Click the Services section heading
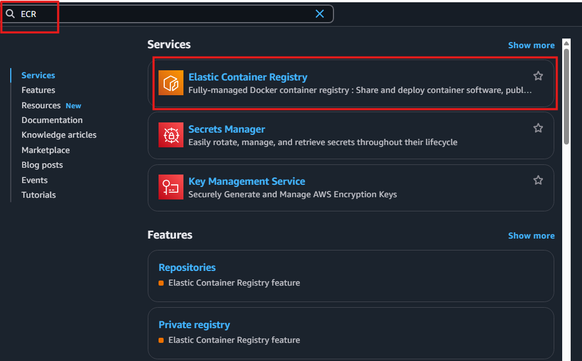 [169, 45]
